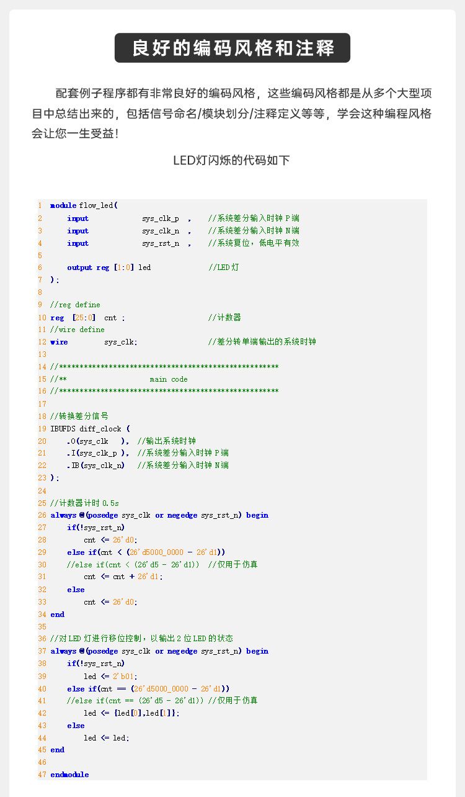
Task: Click the "else if(cnt == ..." line 40
Action: [148, 689]
